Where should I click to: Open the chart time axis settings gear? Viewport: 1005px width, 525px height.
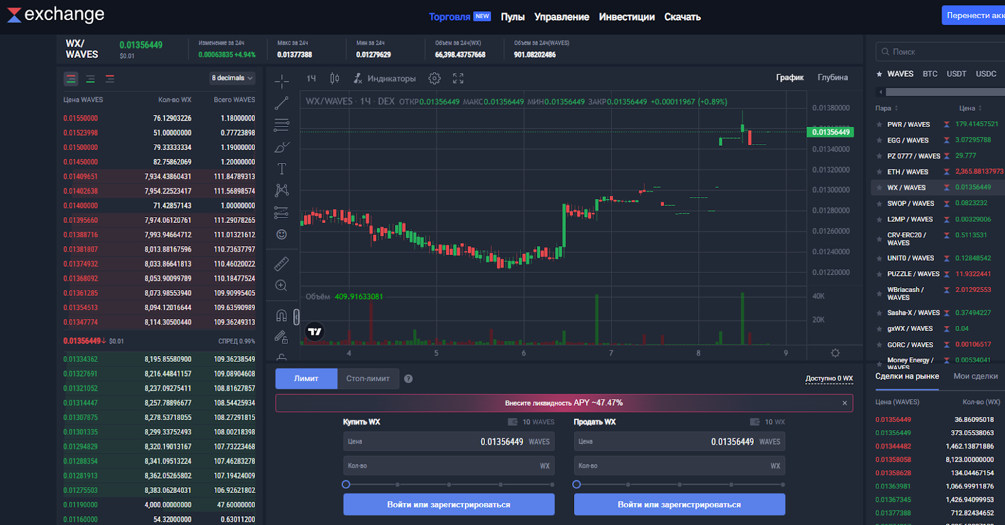click(x=835, y=353)
